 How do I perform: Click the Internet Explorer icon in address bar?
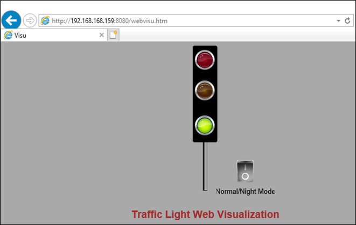pyautogui.click(x=45, y=21)
